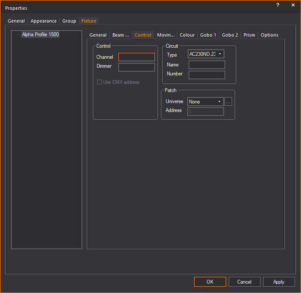Open the Beam fixture sub-tab
The image size is (301, 293).
pyautogui.click(x=120, y=35)
